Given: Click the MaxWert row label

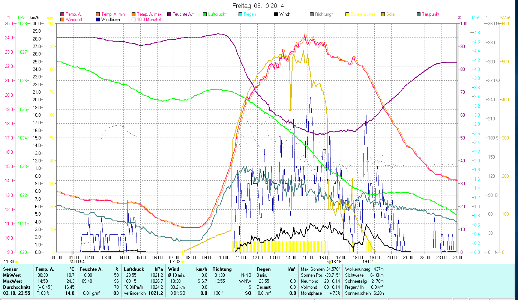Looking at the screenshot, I should pyautogui.click(x=13, y=281).
